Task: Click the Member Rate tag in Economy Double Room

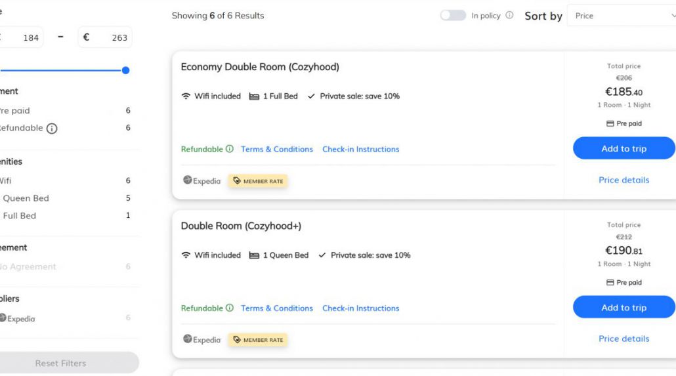Action: point(258,181)
